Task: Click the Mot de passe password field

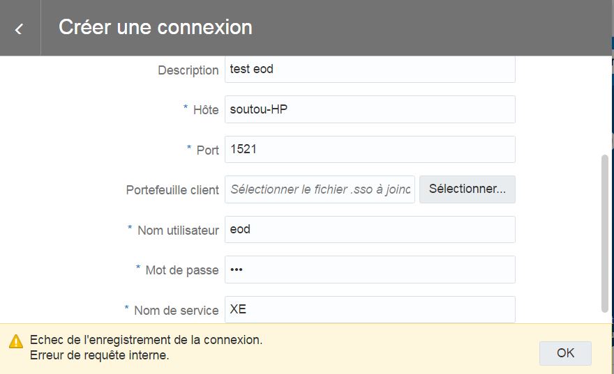Action: point(370,270)
